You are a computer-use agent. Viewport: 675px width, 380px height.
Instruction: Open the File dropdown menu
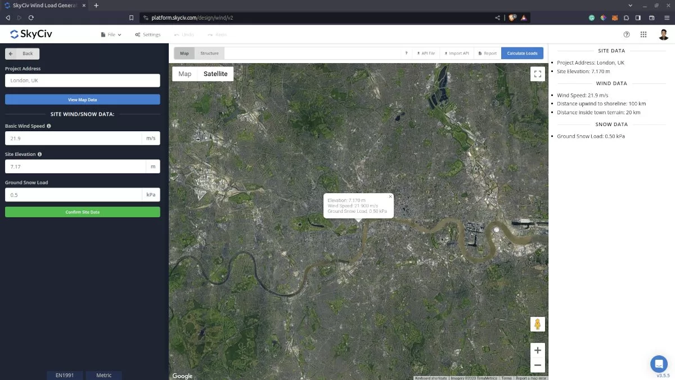click(110, 34)
